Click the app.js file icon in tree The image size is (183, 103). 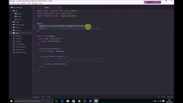16,19
